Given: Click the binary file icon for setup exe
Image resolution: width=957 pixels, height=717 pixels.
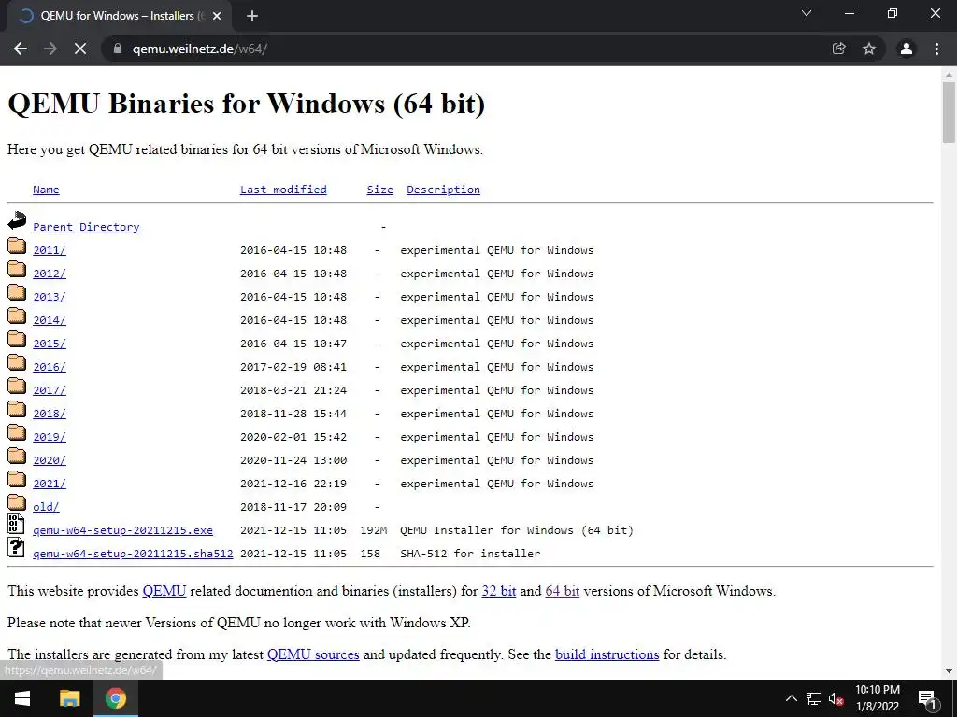Looking at the screenshot, I should tap(17, 525).
